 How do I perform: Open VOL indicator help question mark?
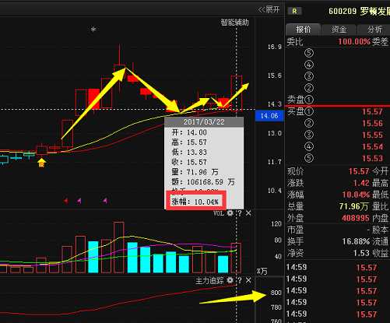pyautogui.click(x=240, y=213)
